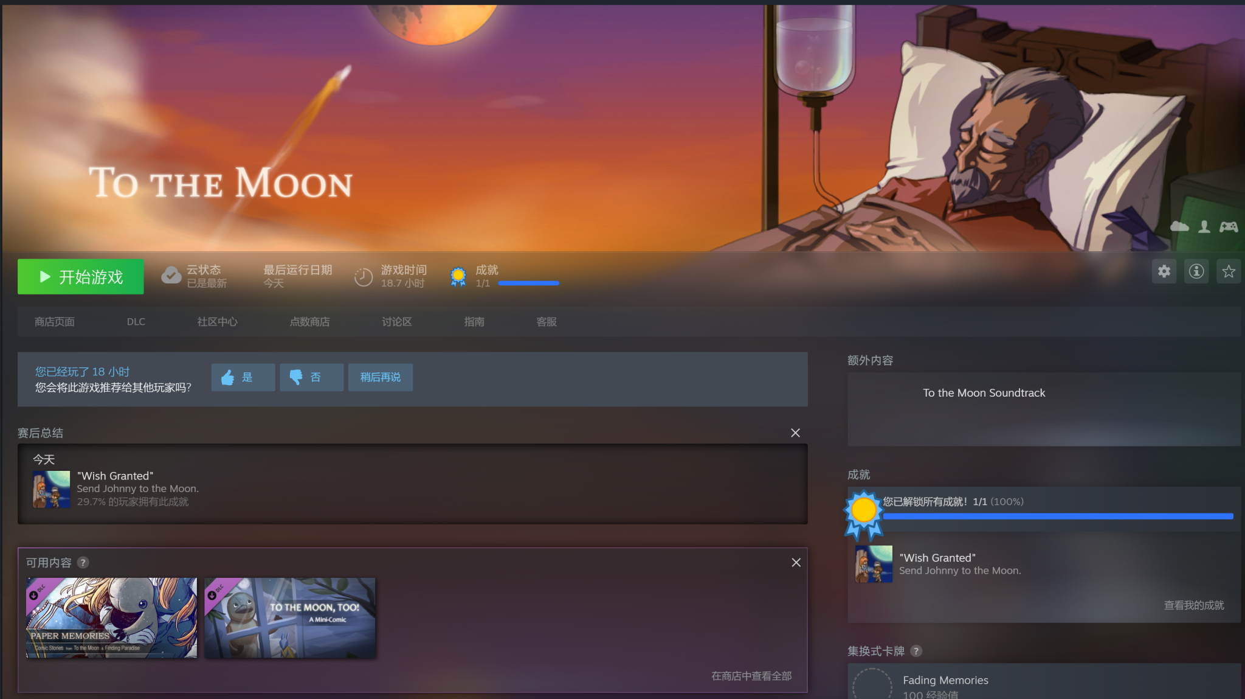Click the help icon beside 集换式卡牌
Image resolution: width=1245 pixels, height=699 pixels.
916,651
